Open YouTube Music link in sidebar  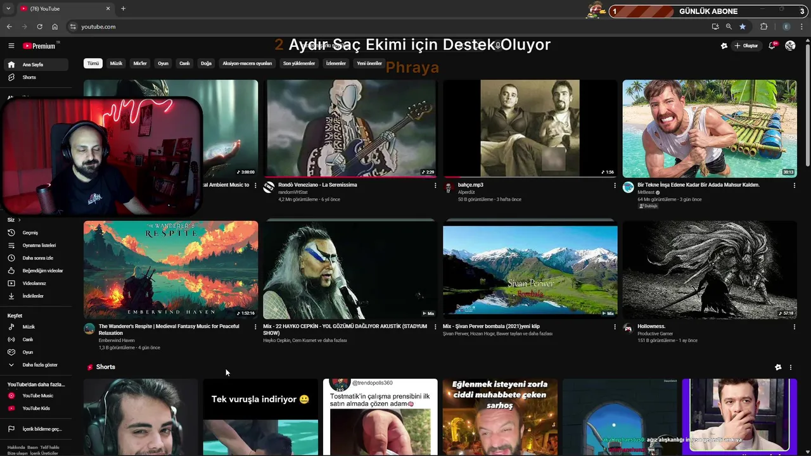coord(36,396)
